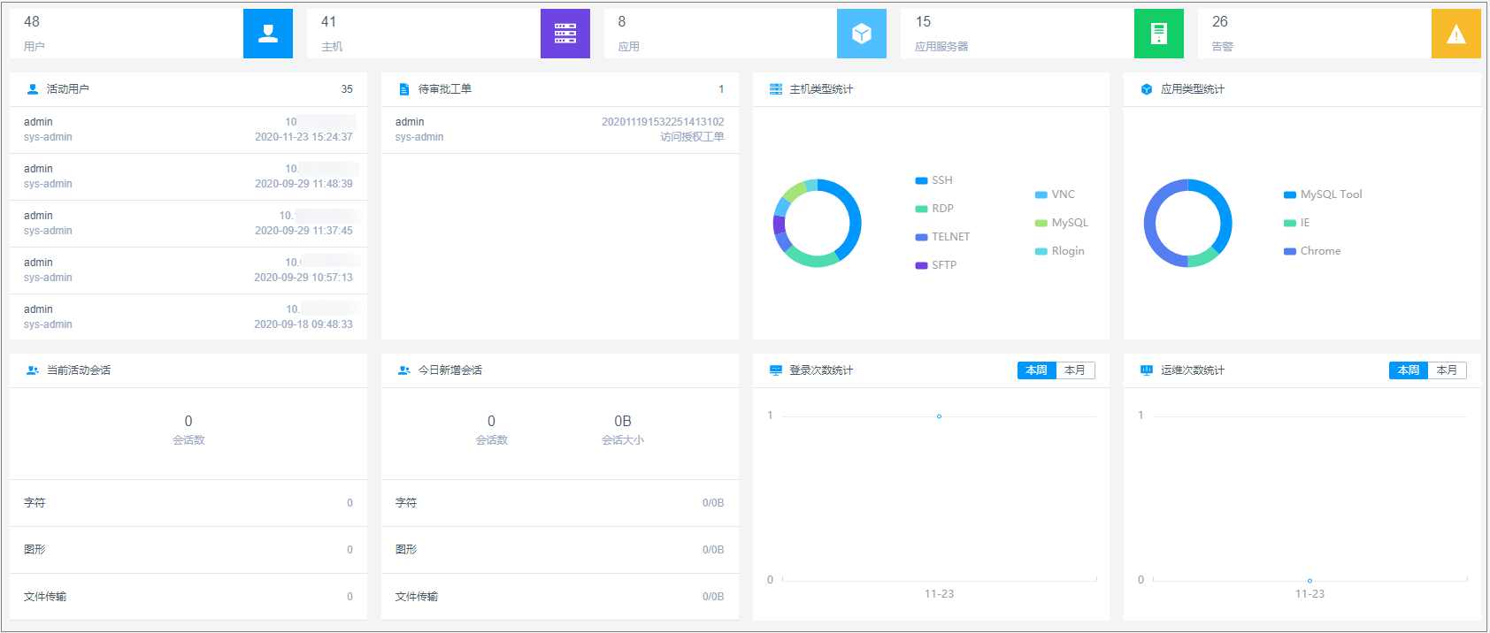Click the 主机类型统计 server icon
Screen dimensions: 1490x633
(x=776, y=89)
